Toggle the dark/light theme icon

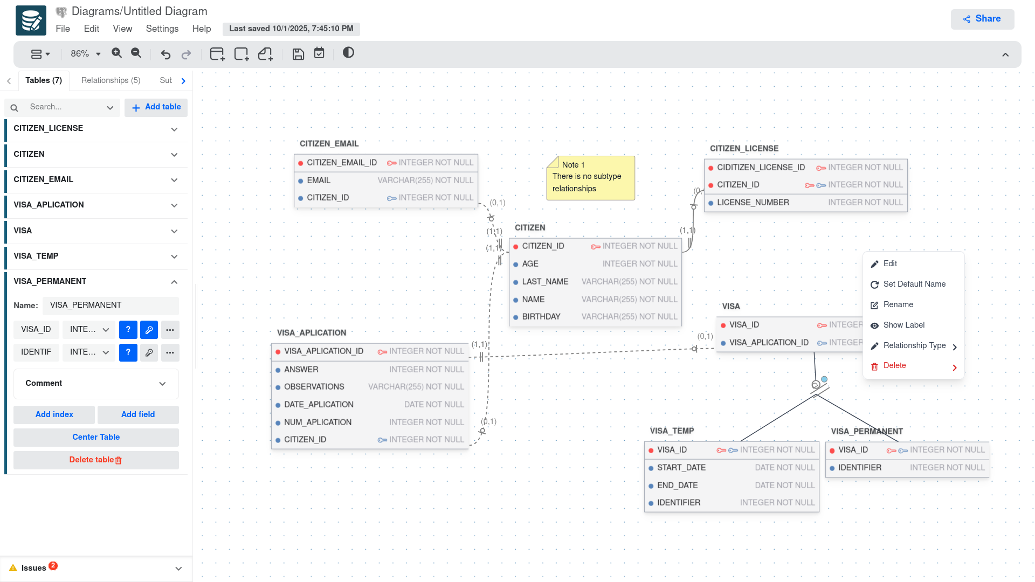point(348,53)
